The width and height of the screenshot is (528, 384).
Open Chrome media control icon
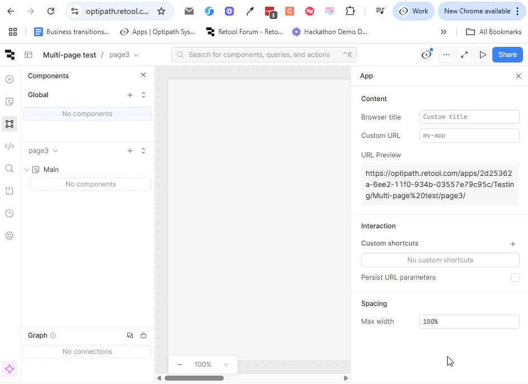[x=380, y=11]
